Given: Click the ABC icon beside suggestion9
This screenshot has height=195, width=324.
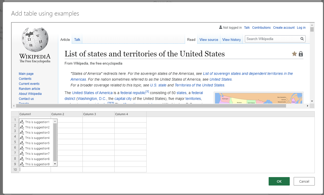Looking at the screenshot, I should point(21,164).
